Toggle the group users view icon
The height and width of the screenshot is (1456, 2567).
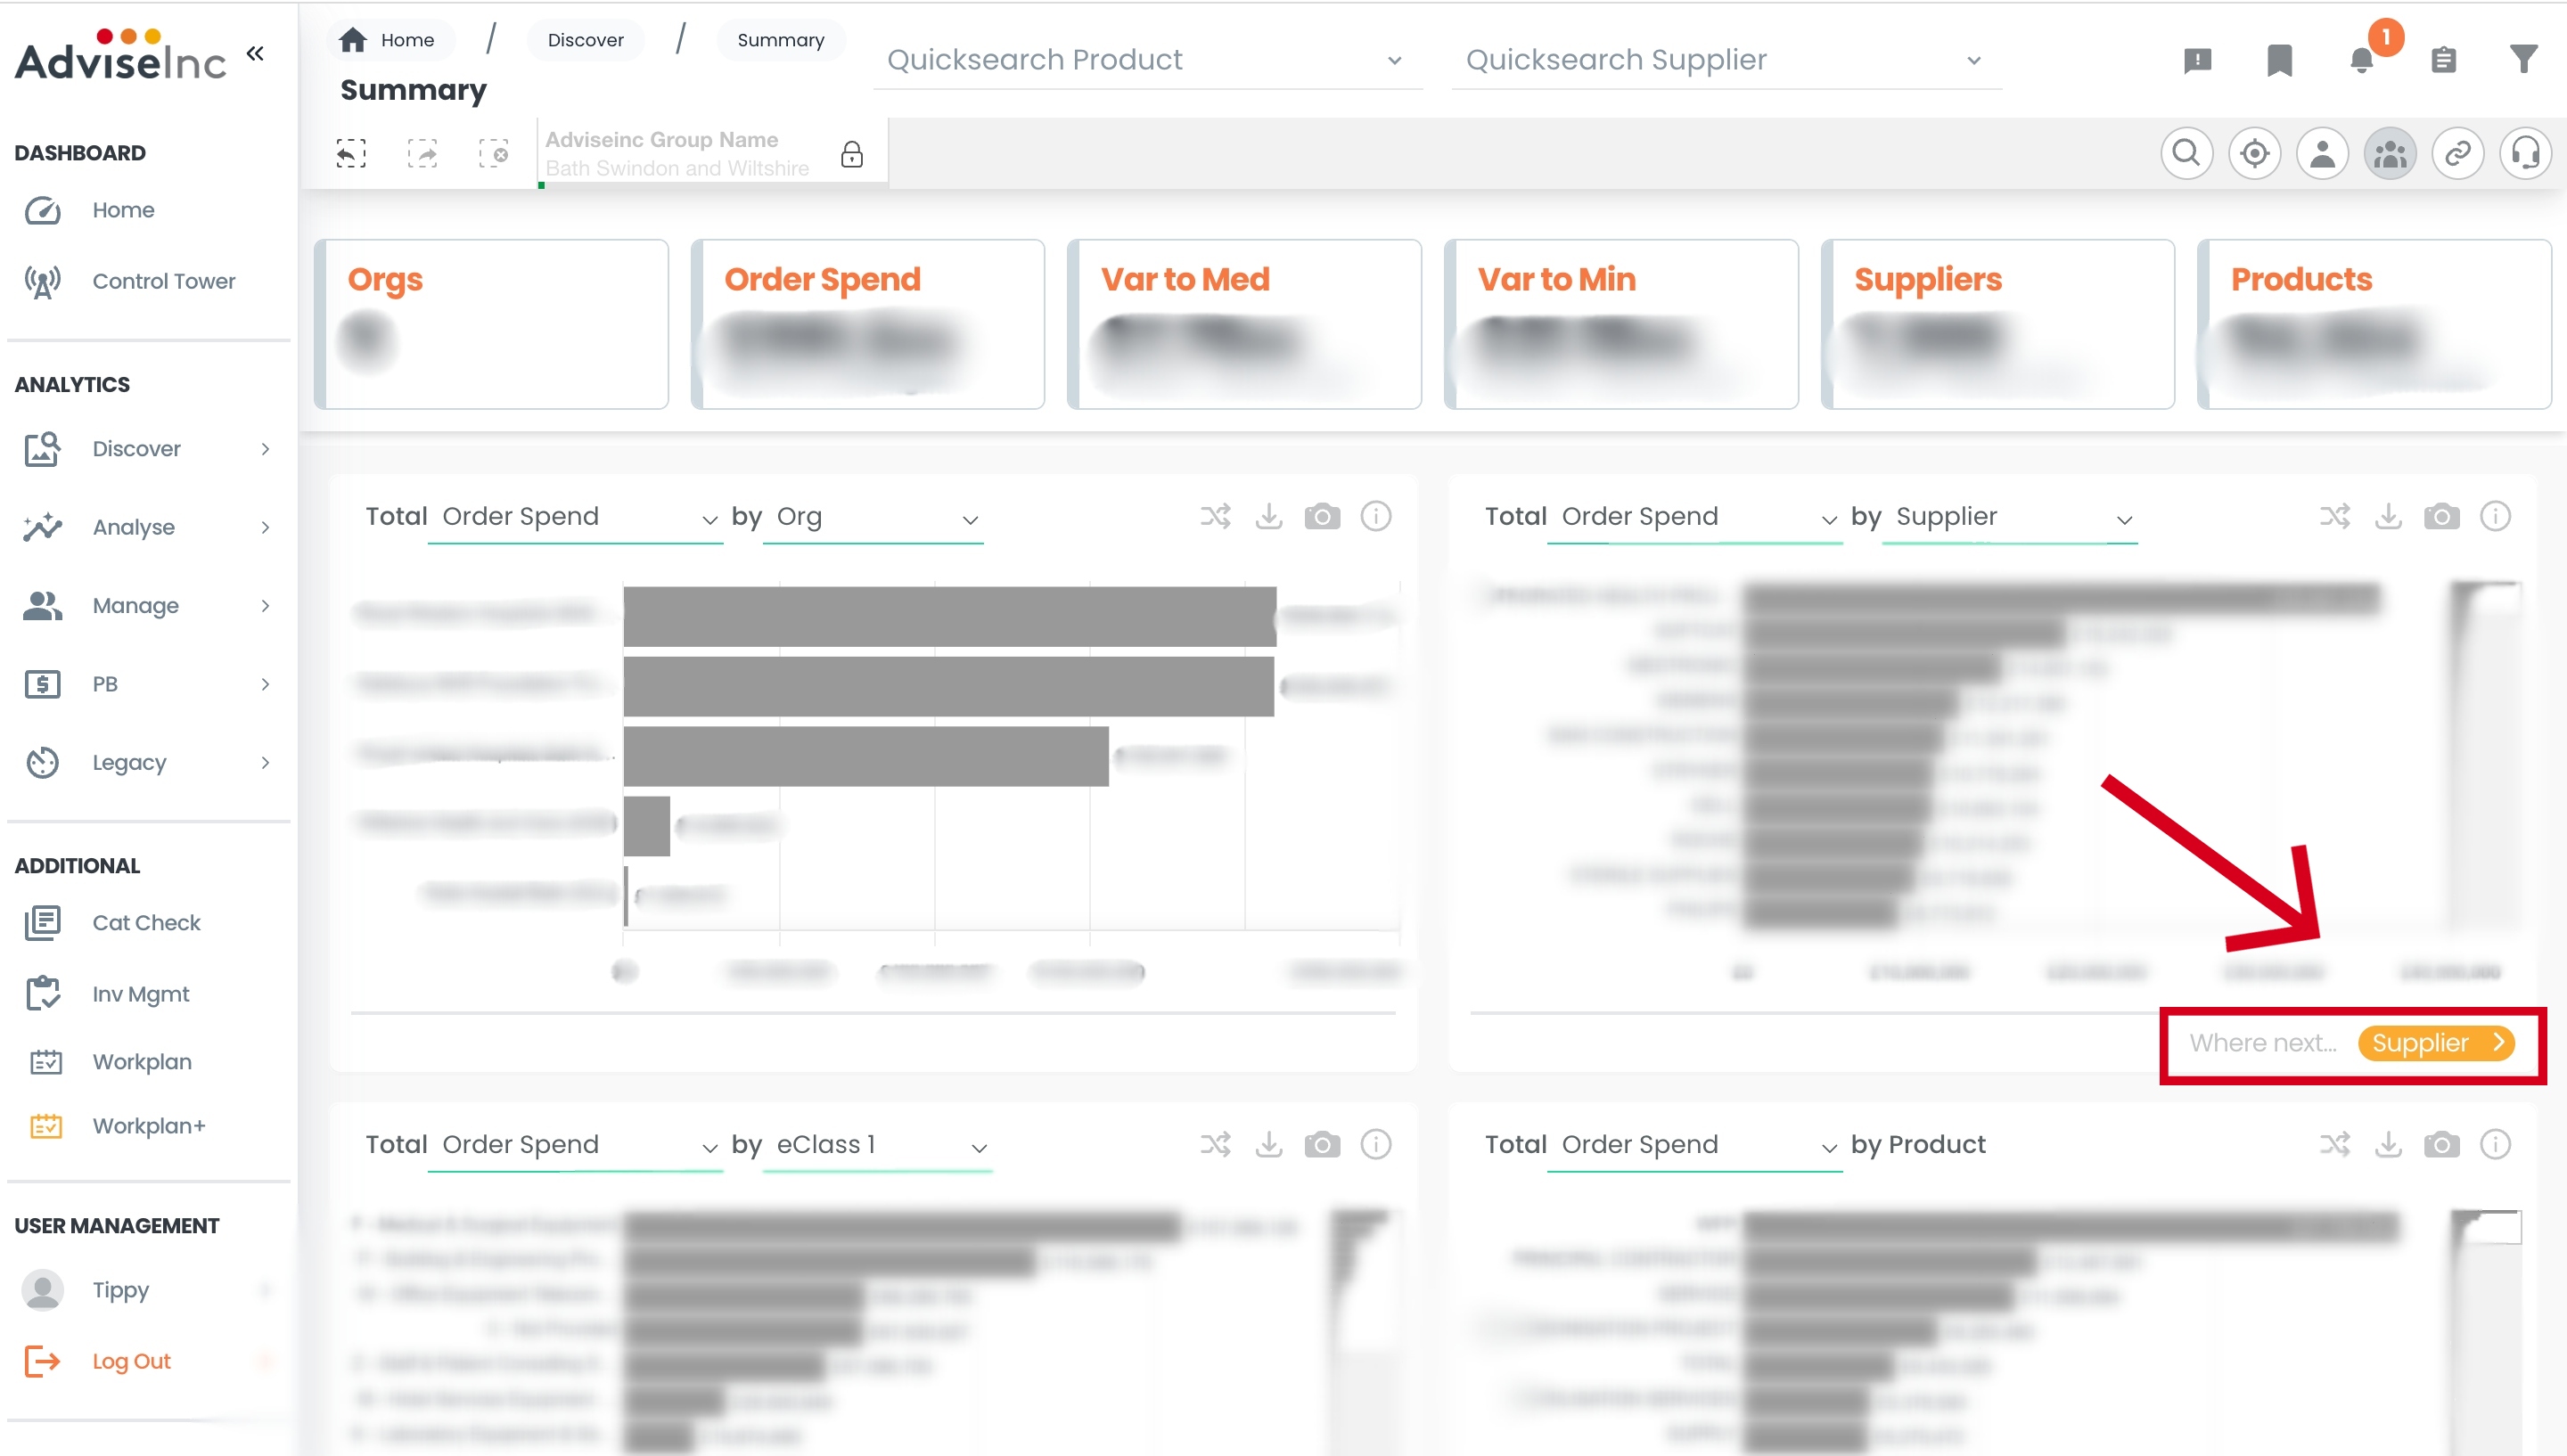click(x=2390, y=154)
